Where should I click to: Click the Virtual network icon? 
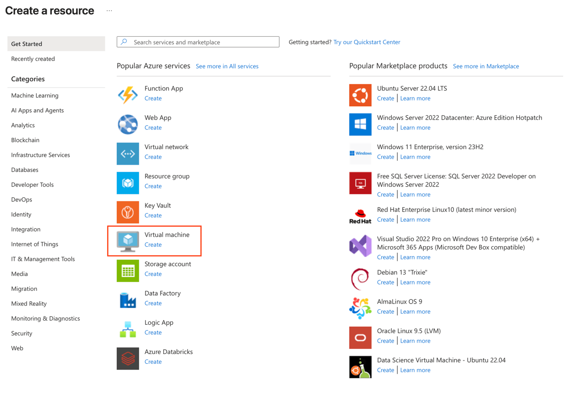pos(128,153)
